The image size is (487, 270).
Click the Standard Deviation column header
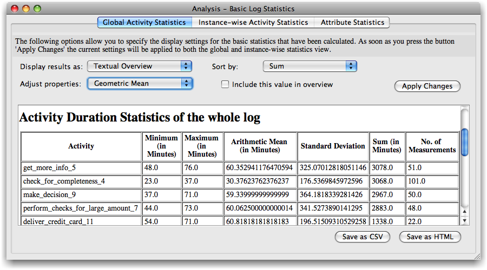point(333,146)
